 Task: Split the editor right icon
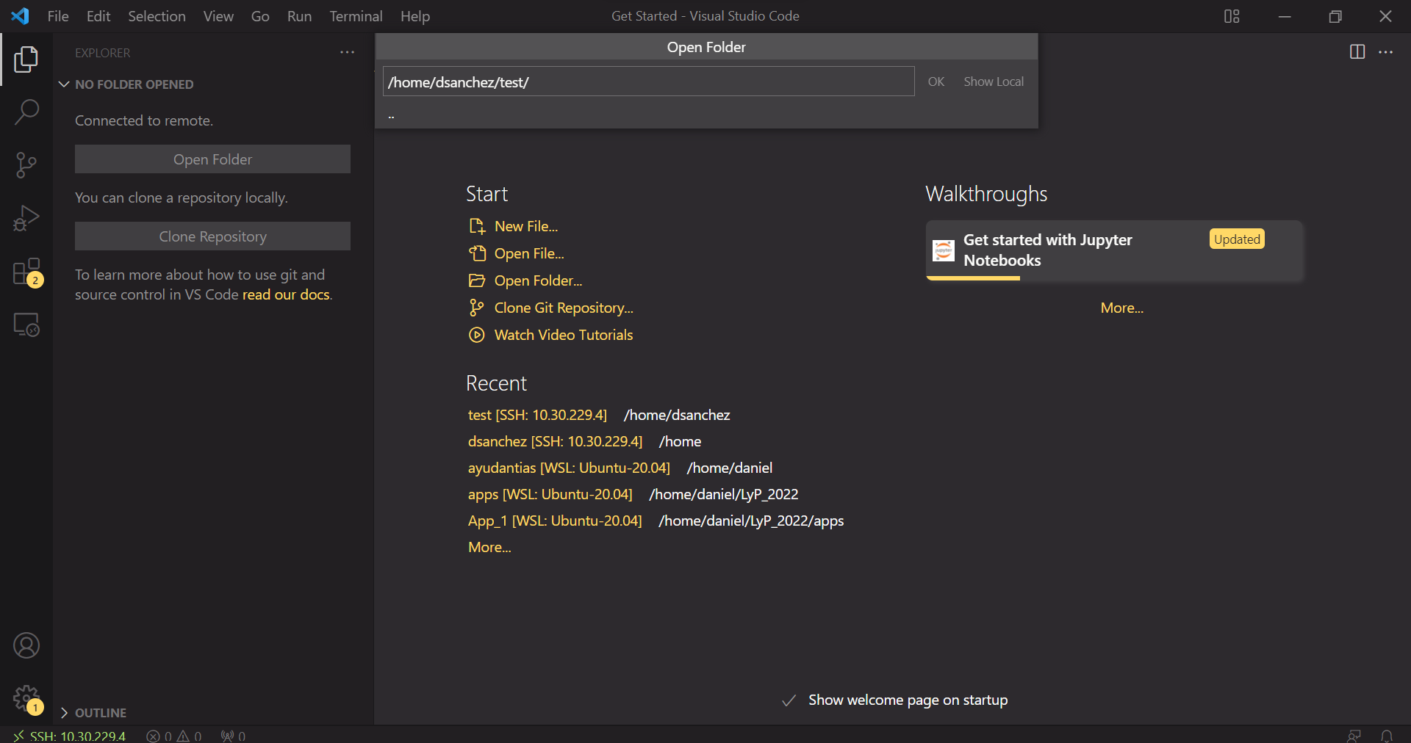coord(1357,52)
